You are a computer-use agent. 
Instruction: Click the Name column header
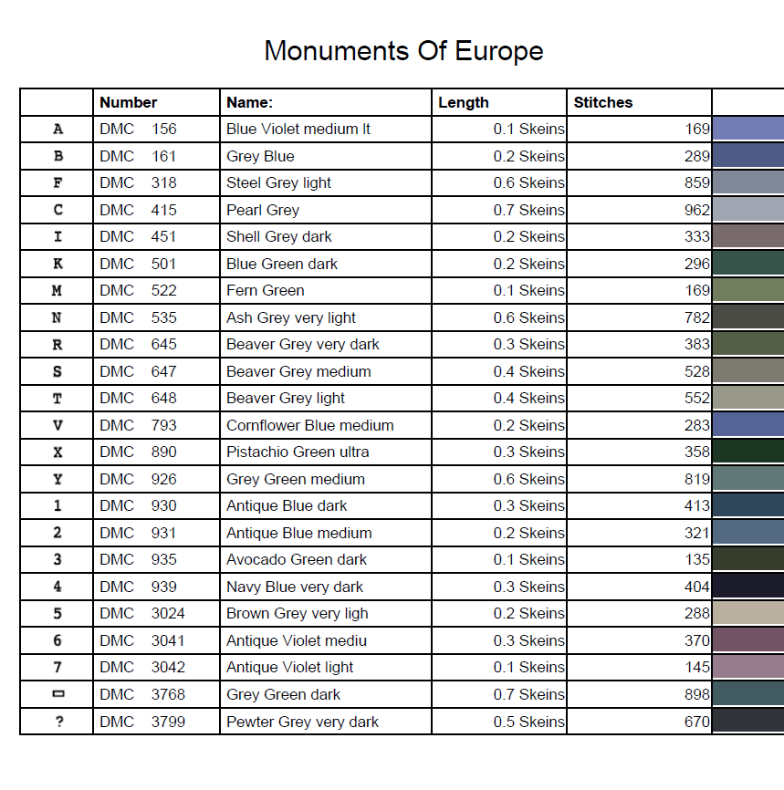click(250, 102)
